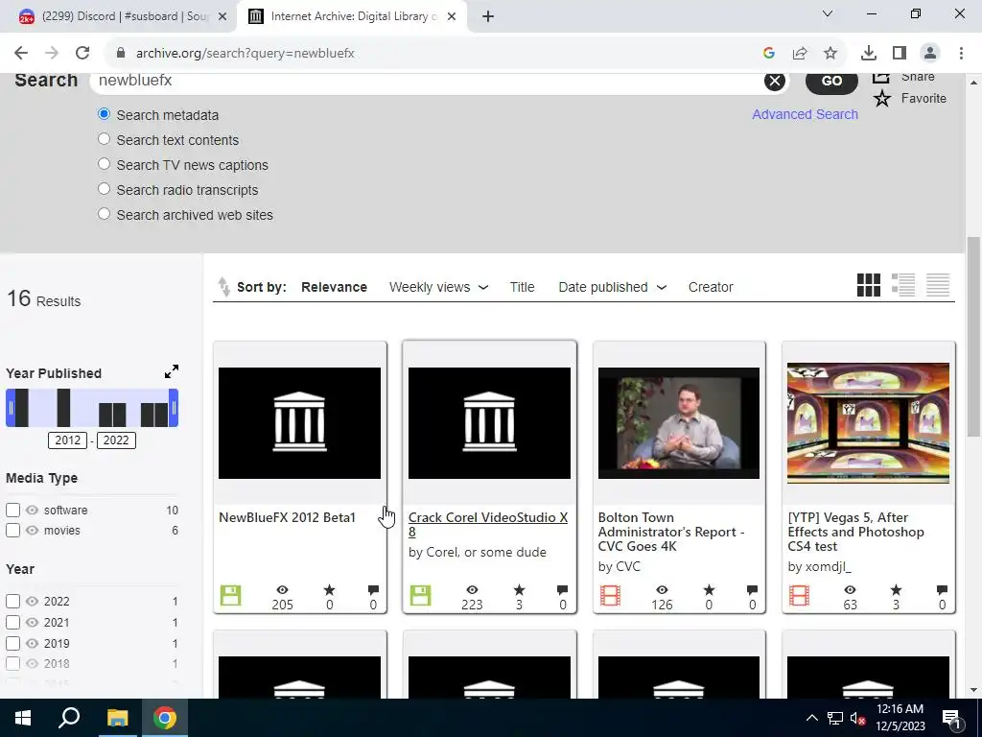The height and width of the screenshot is (737, 982).
Task: Click the YTP Vegas 5 video thumbnail
Action: pos(868,423)
